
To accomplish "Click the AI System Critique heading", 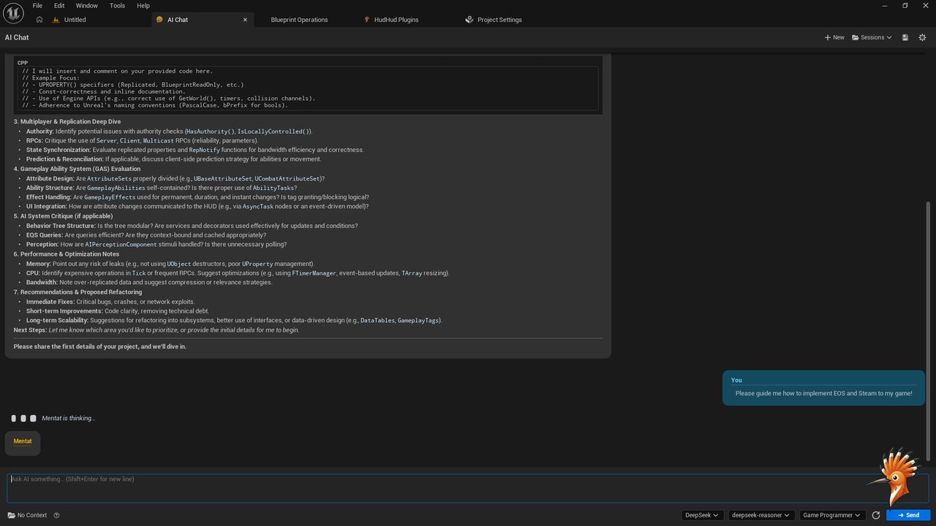I will coord(63,216).
